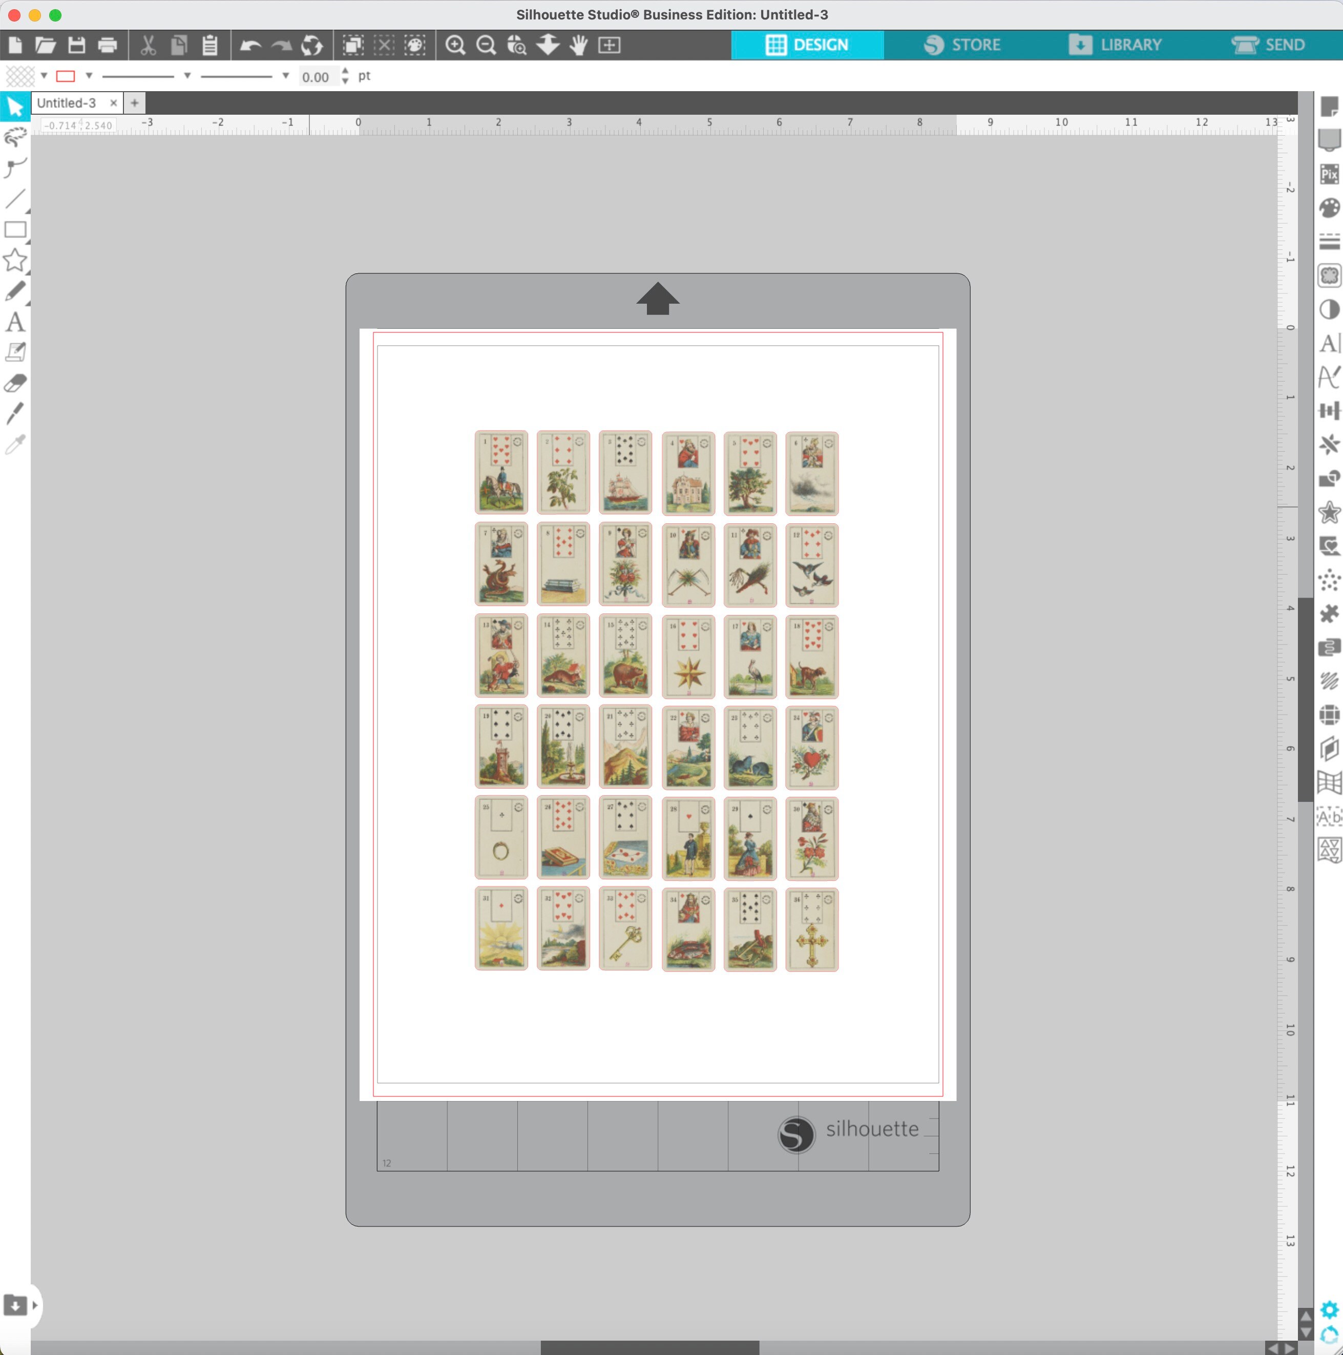Open the Page Setup panel
The width and height of the screenshot is (1343, 1355).
point(1329,107)
